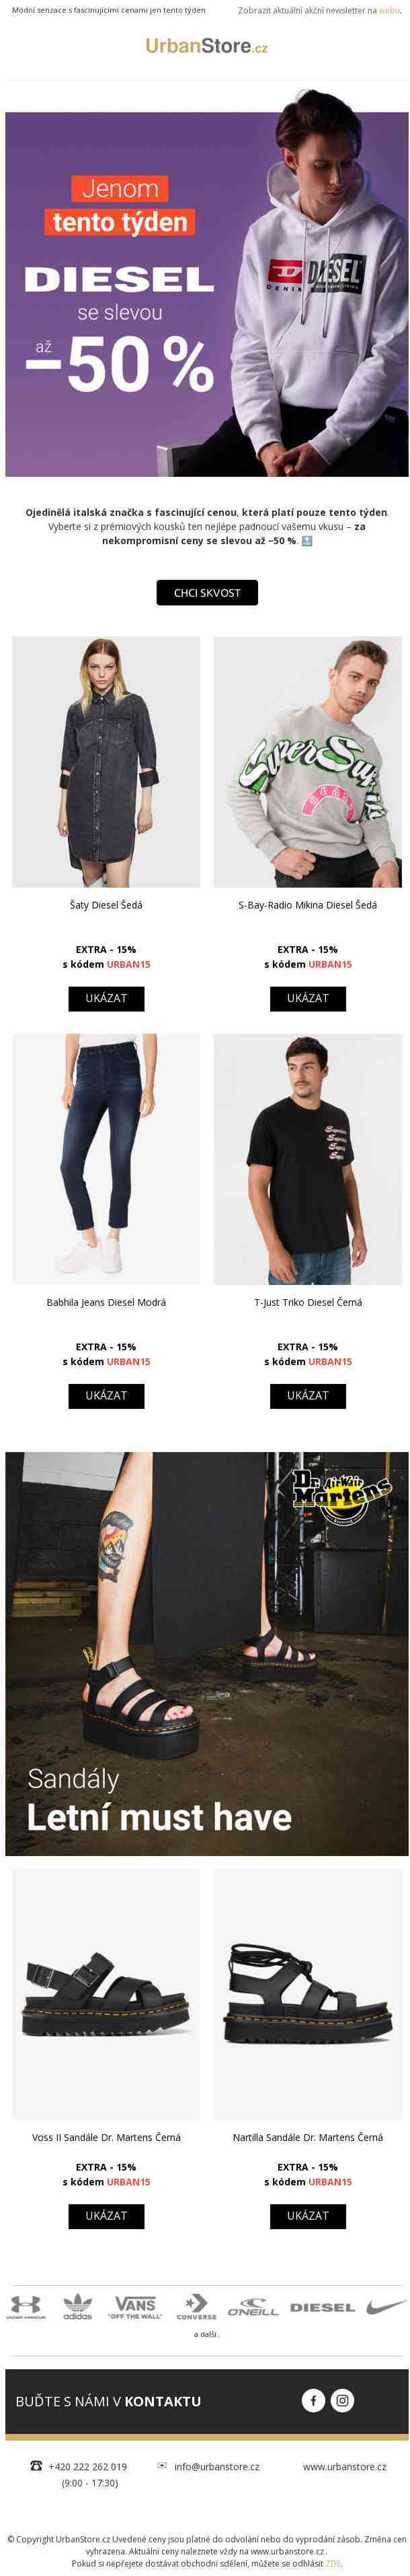Open the O'Neill brand logo
410x2576 pixels.
click(x=253, y=2308)
